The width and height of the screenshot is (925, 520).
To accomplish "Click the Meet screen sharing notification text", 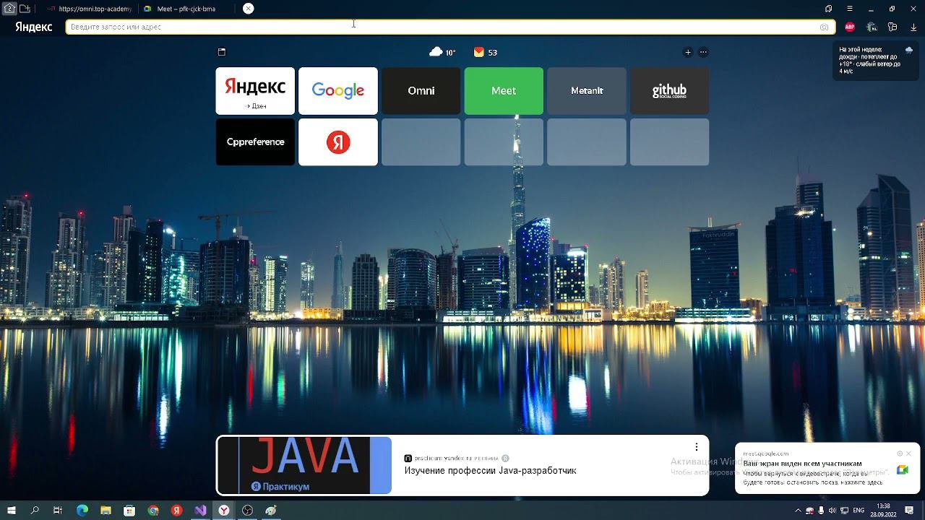I will click(814, 473).
